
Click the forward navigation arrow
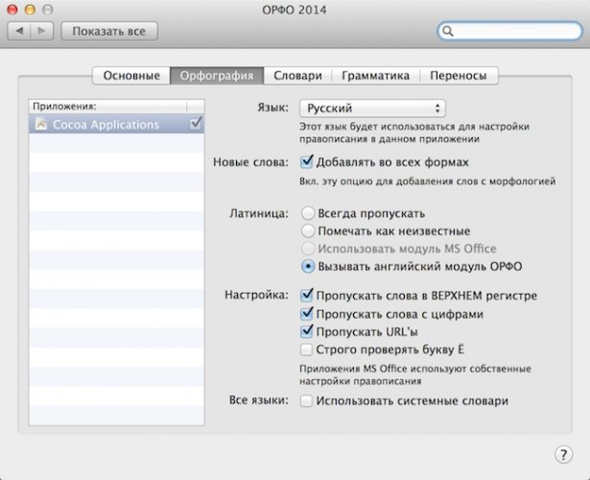click(41, 32)
